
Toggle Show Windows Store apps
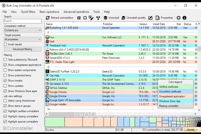click(5, 91)
